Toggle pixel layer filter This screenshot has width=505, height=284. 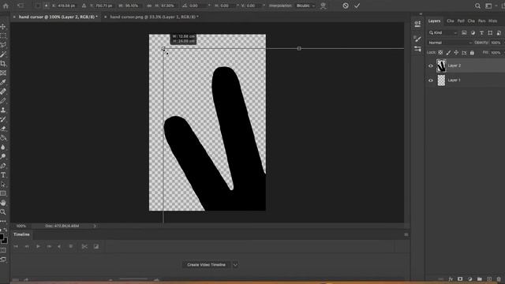click(x=464, y=33)
